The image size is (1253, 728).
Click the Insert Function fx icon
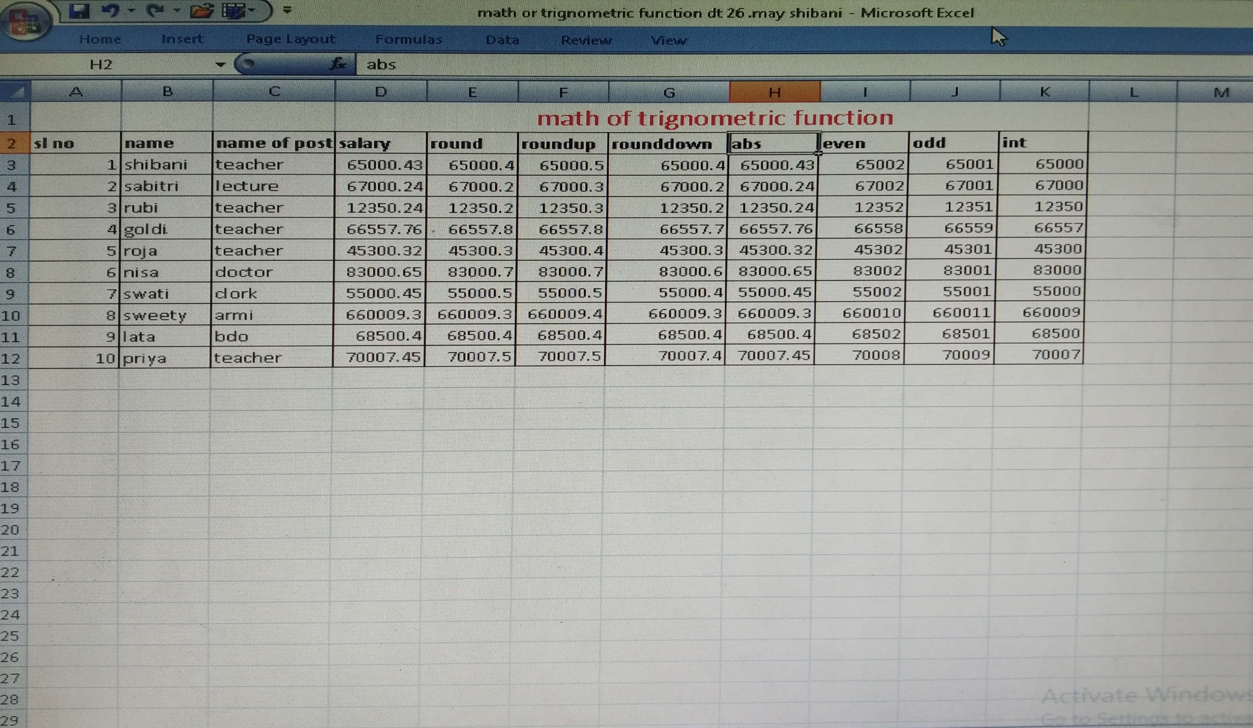coord(338,64)
